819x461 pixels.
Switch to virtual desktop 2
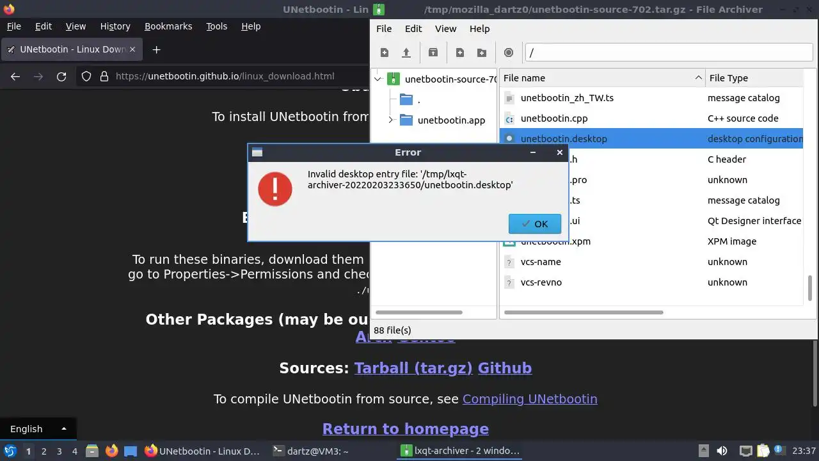pos(44,451)
